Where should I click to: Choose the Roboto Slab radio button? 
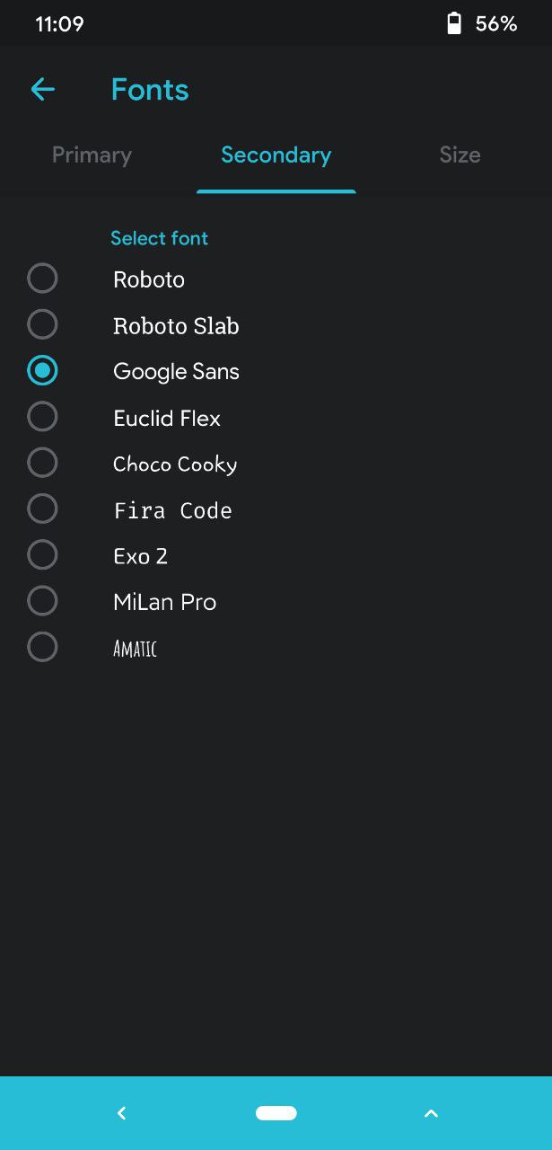(42, 324)
